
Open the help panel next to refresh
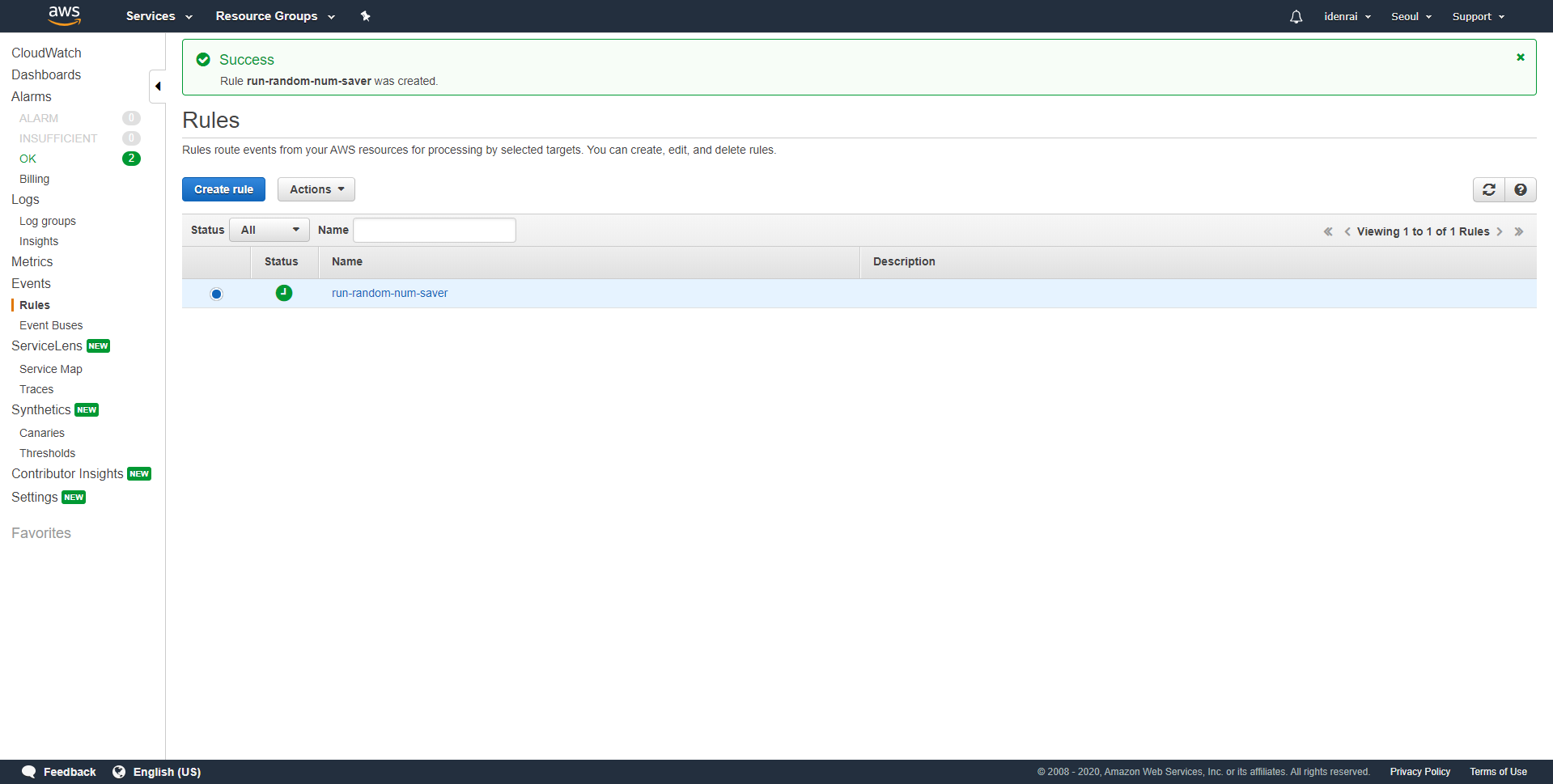pos(1521,189)
